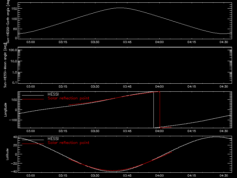Click the red legend line sample in the Latitude plot
Screen dimensions: 237x178
33,144
